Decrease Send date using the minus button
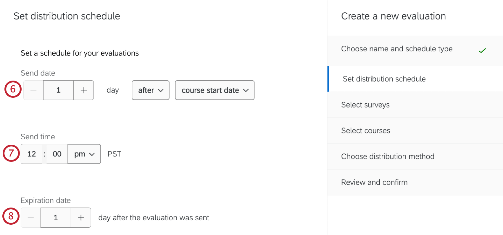The image size is (503, 235). [33, 90]
